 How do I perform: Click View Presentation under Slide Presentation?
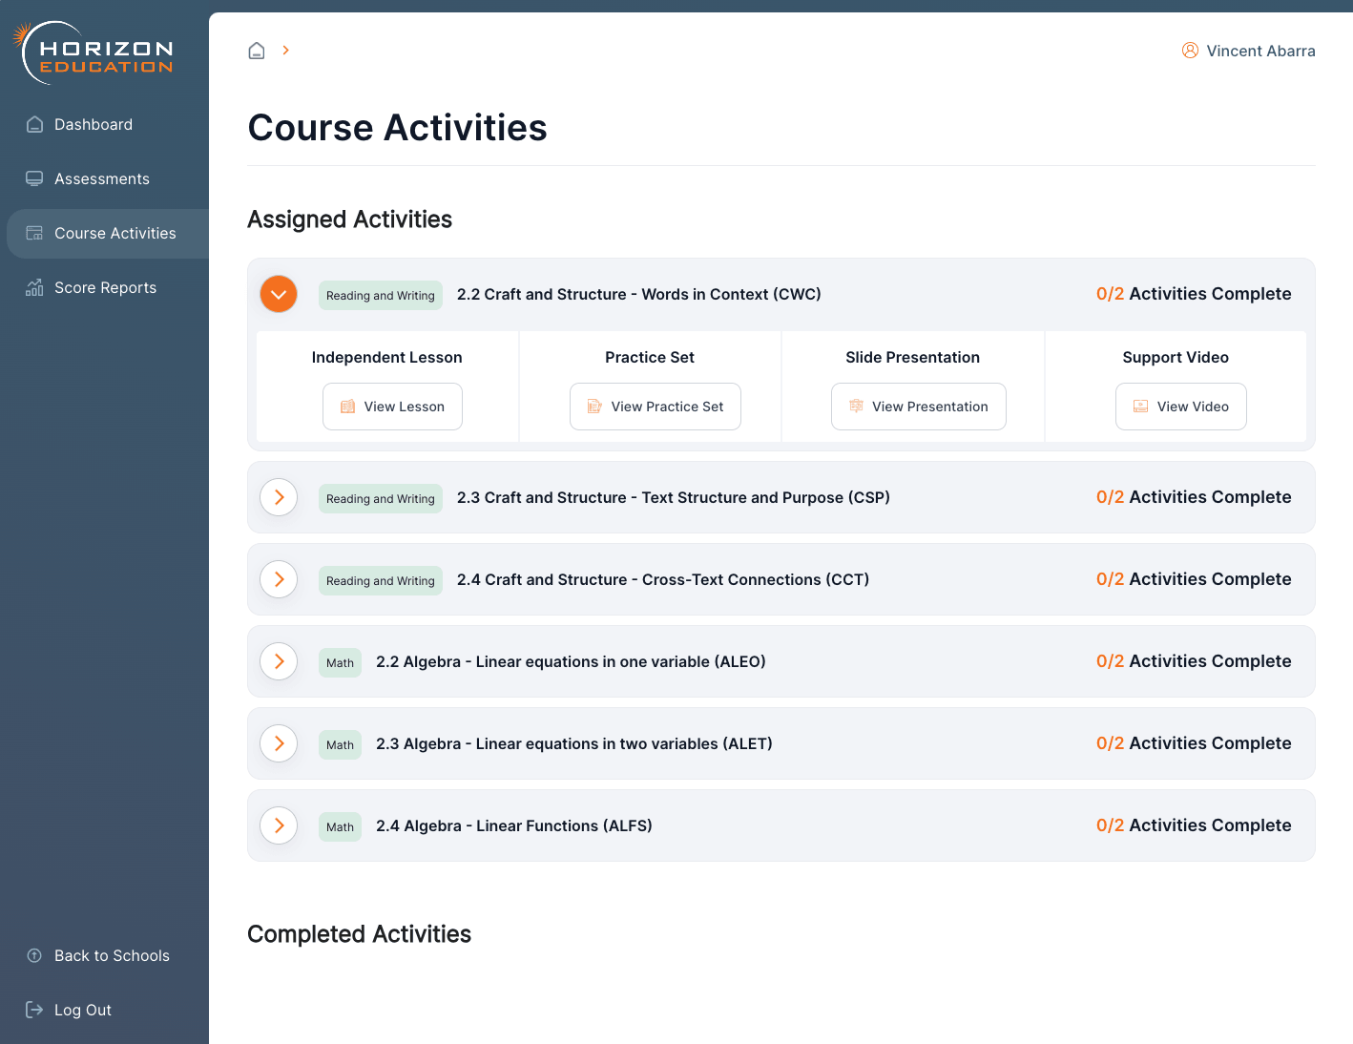(x=918, y=407)
